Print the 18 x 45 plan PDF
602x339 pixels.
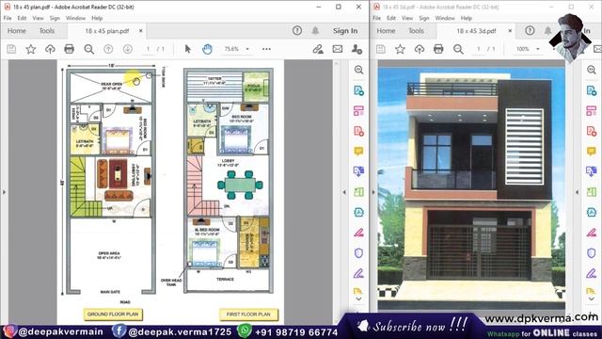tap(69, 49)
